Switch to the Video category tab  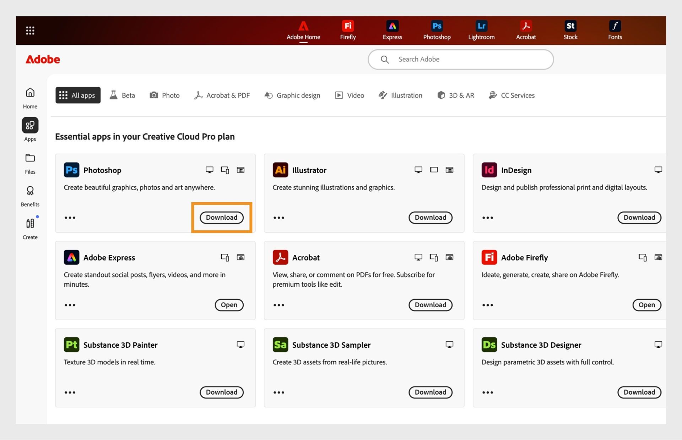(x=350, y=95)
